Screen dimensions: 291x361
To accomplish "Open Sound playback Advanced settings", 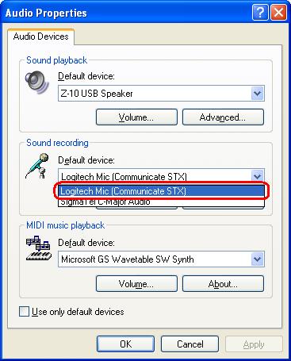I will tap(223, 117).
